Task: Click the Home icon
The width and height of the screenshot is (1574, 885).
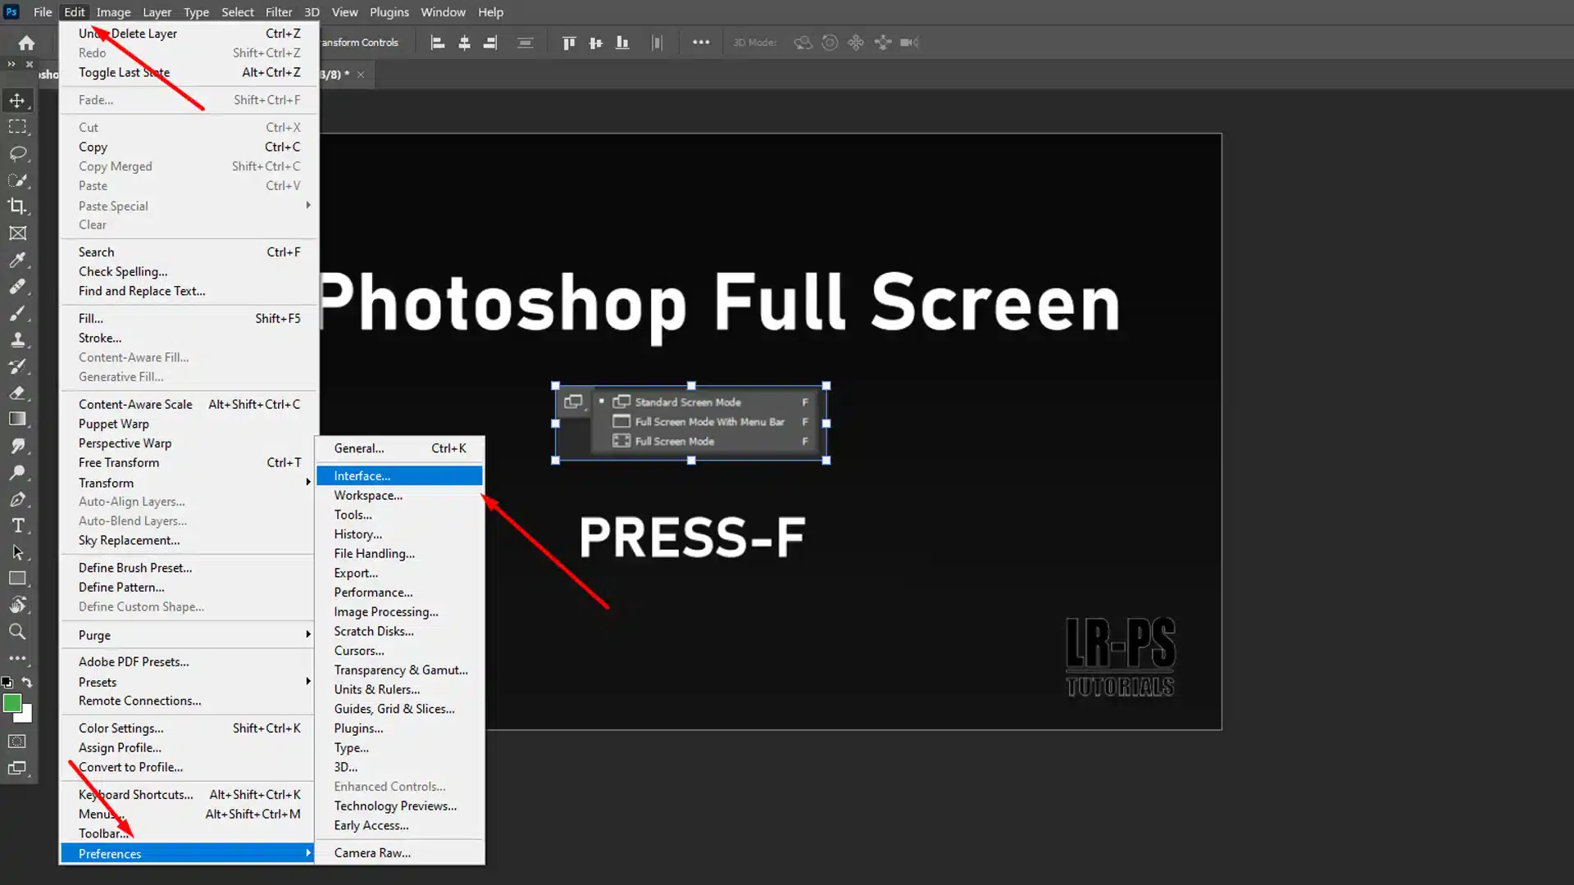Action: 26,43
